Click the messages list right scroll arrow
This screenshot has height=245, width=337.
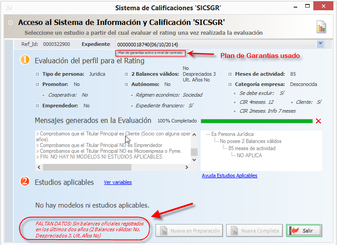click(x=187, y=167)
